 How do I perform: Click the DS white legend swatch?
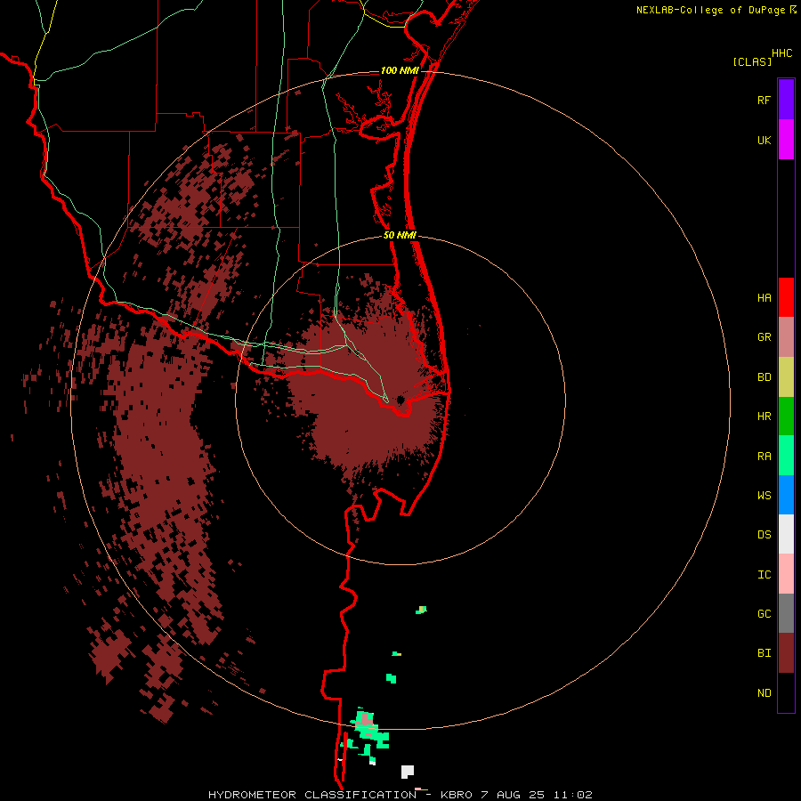786,534
